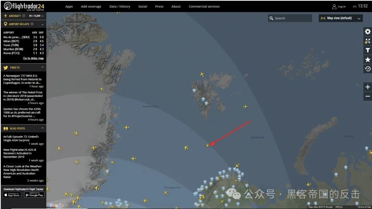Viewport: 372px width, 209px height.
Task: Click the Log in button
Action: click(x=339, y=7)
